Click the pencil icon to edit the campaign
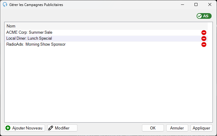This screenshot has height=136, width=217. point(51,128)
